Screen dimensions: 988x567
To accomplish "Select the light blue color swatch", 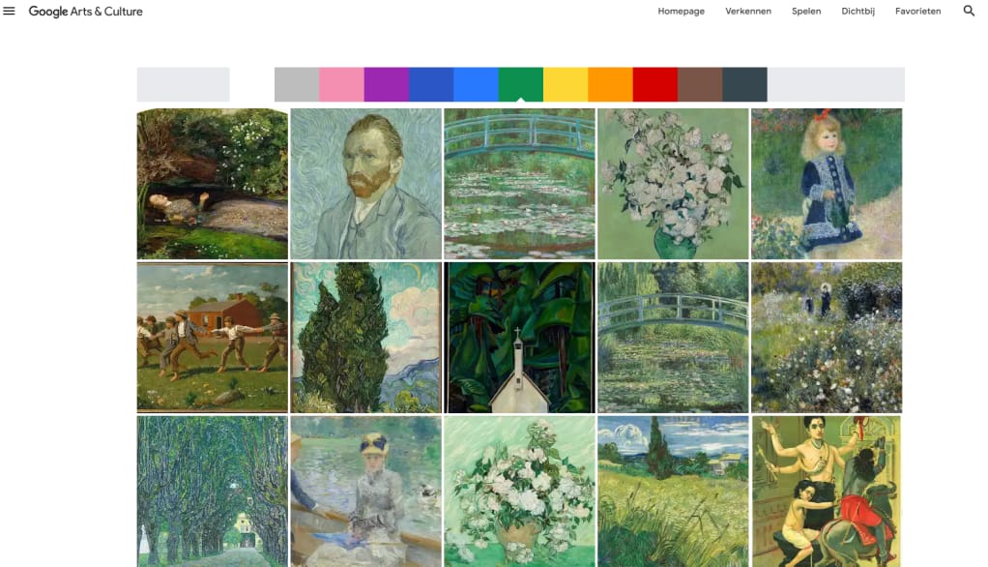I will [x=476, y=84].
